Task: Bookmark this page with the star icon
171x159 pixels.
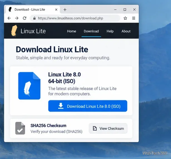Action: coord(125,18)
